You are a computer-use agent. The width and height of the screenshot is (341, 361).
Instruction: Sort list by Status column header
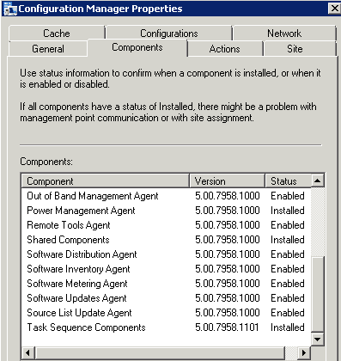(288, 181)
